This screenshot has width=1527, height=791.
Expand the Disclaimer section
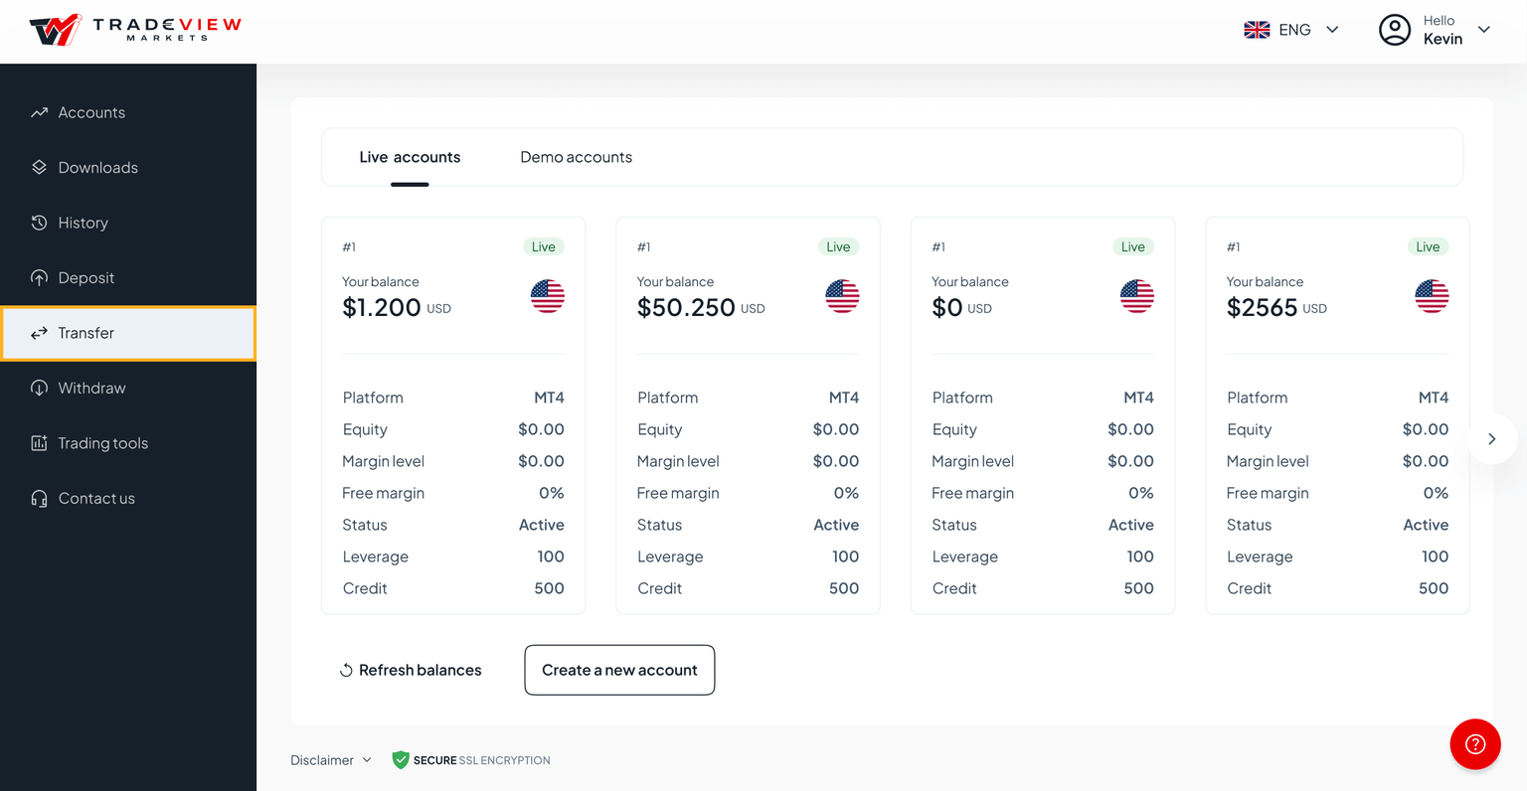(x=330, y=760)
